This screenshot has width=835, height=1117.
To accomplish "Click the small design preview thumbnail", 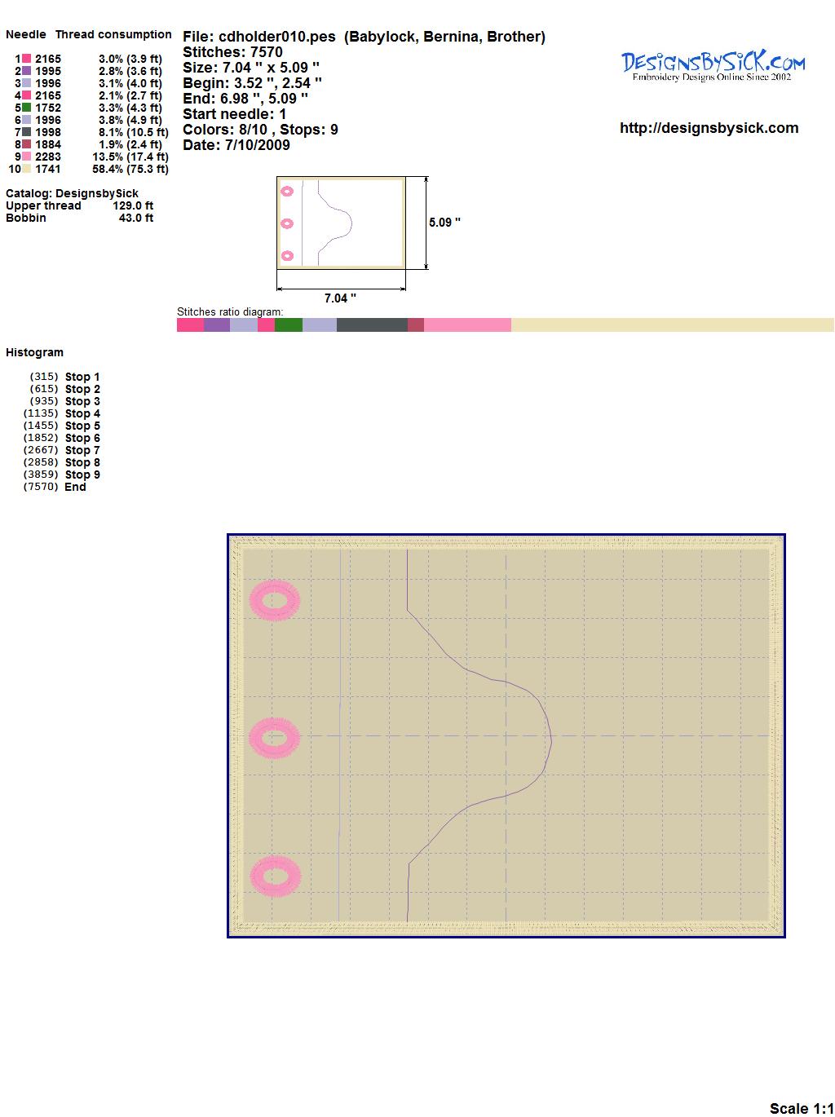I will [341, 223].
